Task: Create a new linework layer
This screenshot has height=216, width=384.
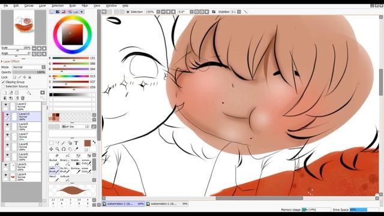Action: click(11, 92)
